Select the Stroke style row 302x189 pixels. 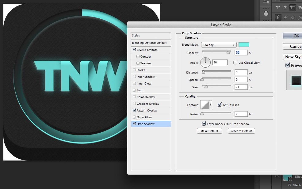(x=151, y=70)
